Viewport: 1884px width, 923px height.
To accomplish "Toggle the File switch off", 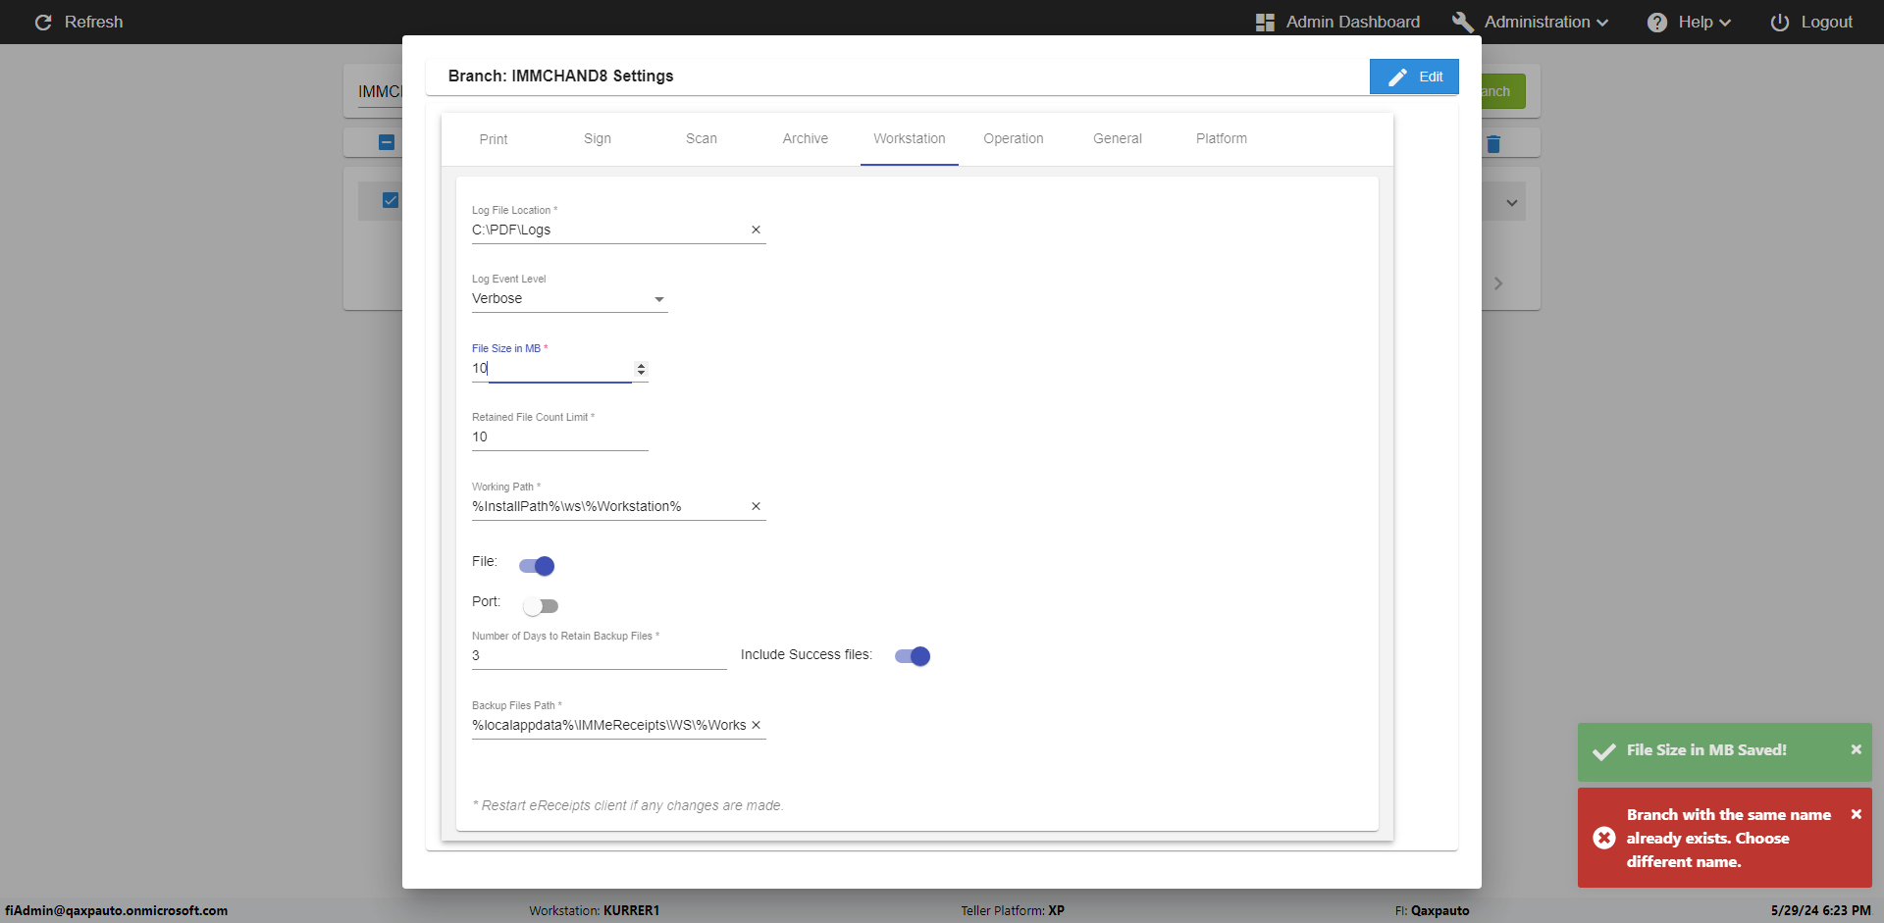I will click(537, 566).
